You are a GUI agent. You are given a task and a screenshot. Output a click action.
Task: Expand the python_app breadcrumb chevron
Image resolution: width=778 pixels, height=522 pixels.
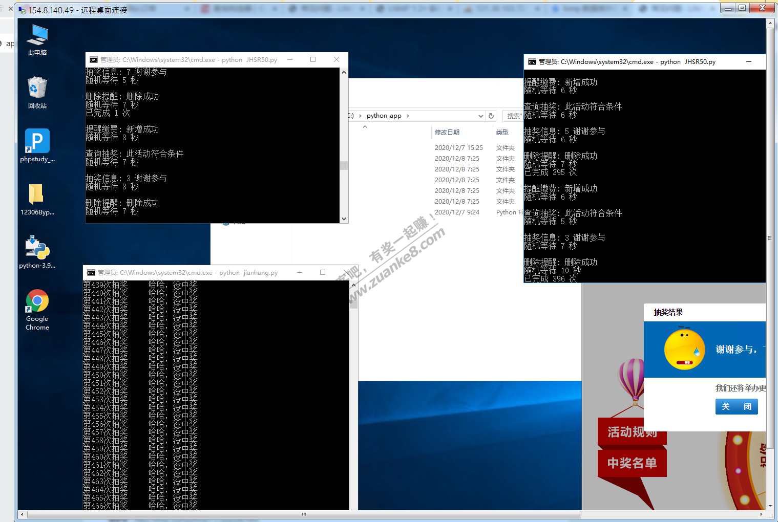point(408,116)
